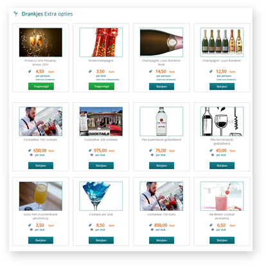Click Bekijken for Cocktailbar 100 cocktails
266x266 pixels.
coord(40,166)
